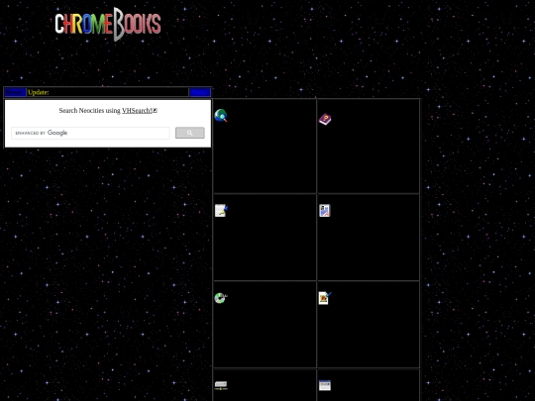
Task: Open the purple help book icon
Action: pos(325,120)
